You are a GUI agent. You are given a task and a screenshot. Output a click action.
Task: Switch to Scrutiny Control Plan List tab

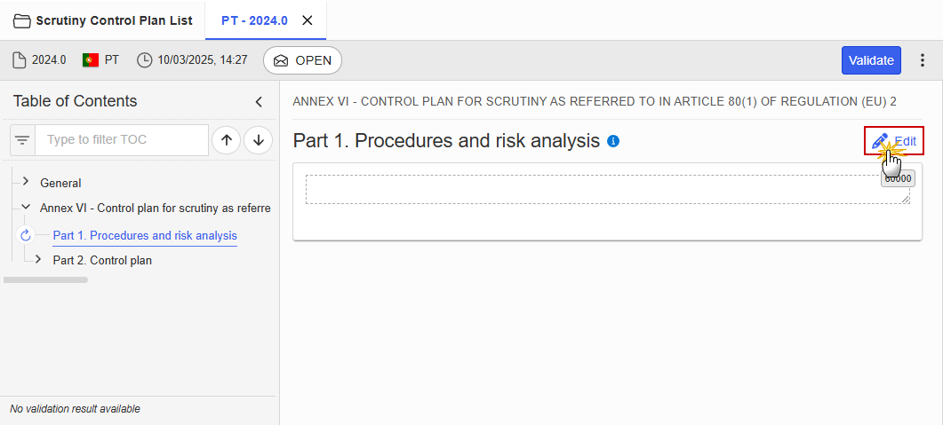103,21
